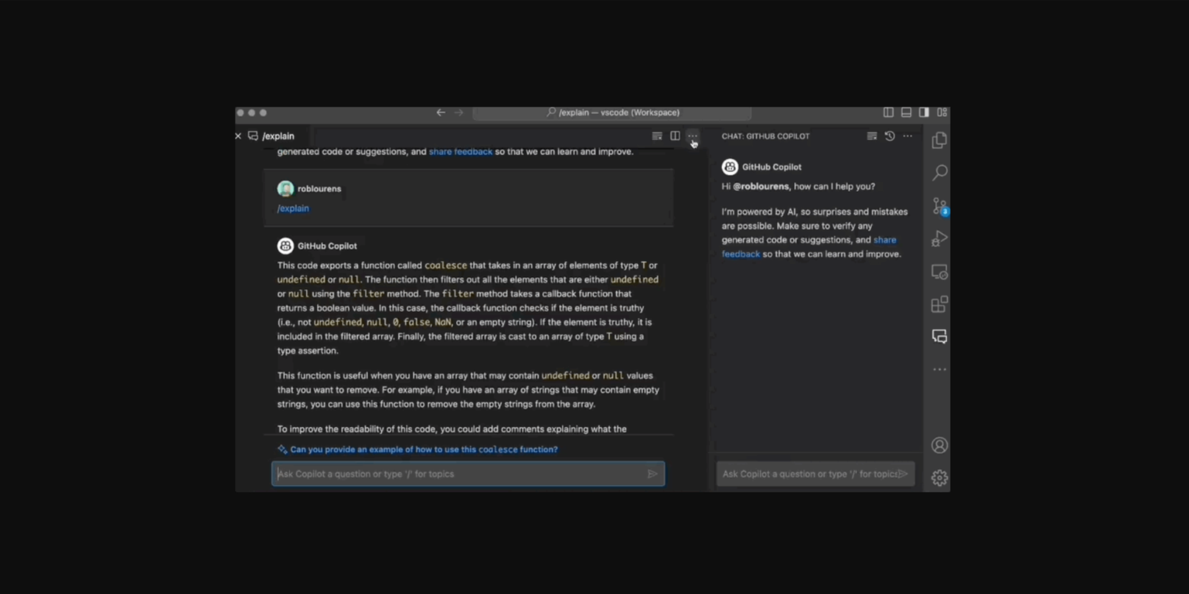Send the message in side panel chat
The height and width of the screenshot is (594, 1189).
click(x=904, y=474)
